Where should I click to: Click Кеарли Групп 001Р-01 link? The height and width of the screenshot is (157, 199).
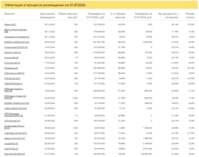click(x=15, y=138)
